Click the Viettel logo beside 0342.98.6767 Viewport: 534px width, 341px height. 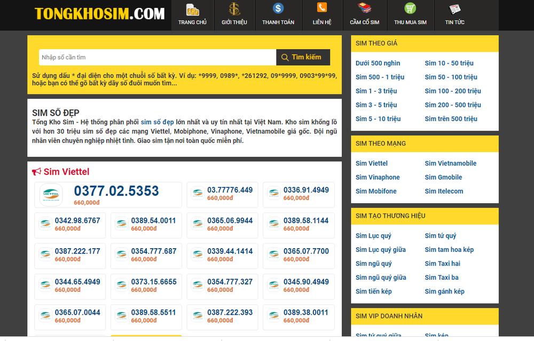point(45,224)
